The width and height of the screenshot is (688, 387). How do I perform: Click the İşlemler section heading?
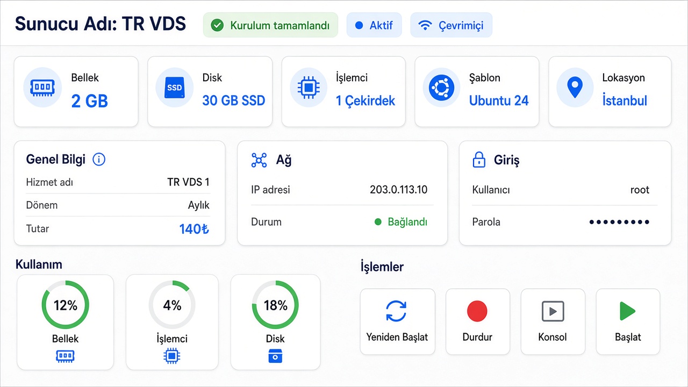point(382,267)
